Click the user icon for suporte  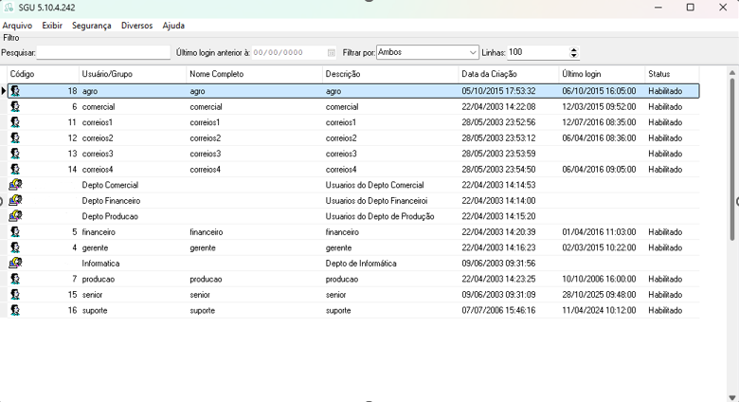tap(15, 310)
